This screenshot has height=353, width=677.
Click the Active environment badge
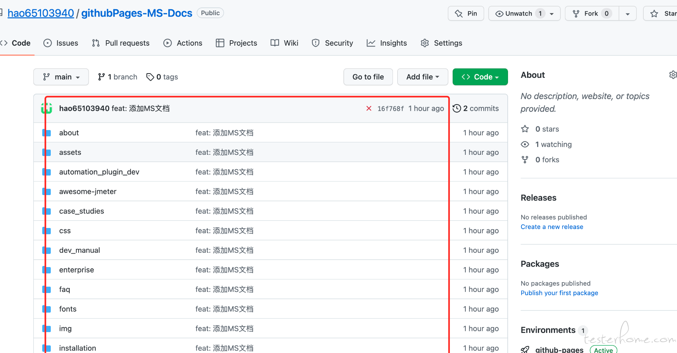603,350
